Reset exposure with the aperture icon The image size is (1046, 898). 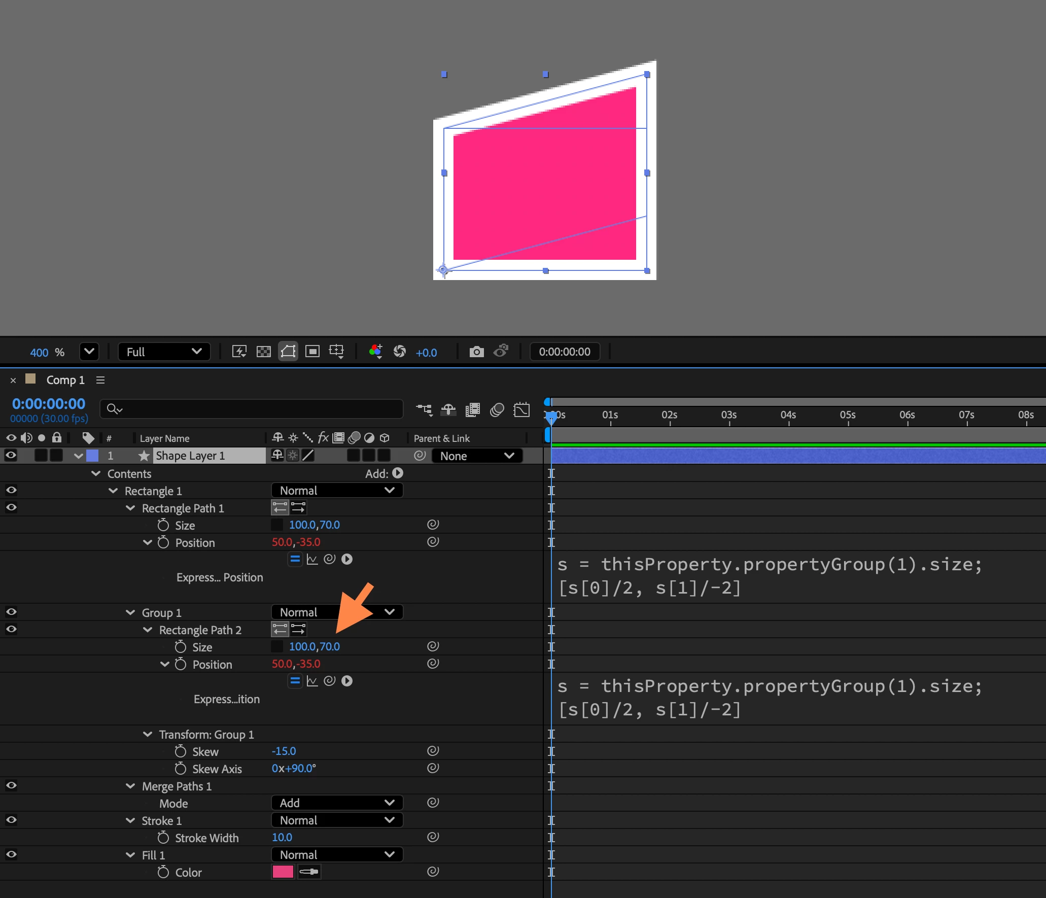(x=400, y=352)
